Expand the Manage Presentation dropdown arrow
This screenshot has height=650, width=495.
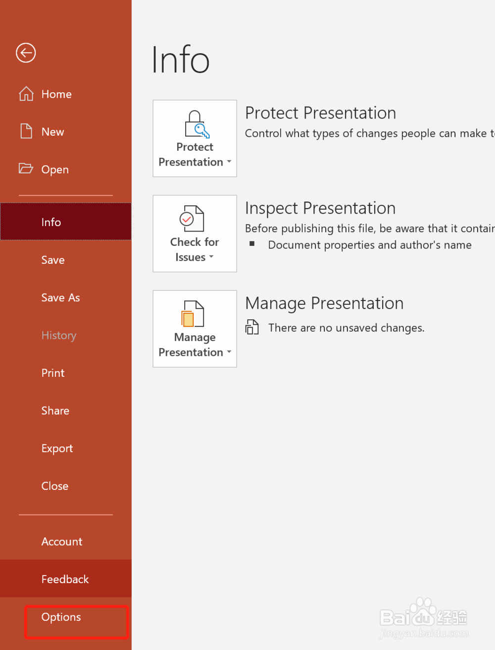(229, 352)
